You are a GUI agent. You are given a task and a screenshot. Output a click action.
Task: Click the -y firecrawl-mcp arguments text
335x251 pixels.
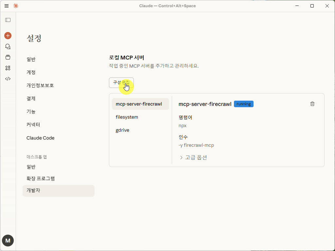196,145
